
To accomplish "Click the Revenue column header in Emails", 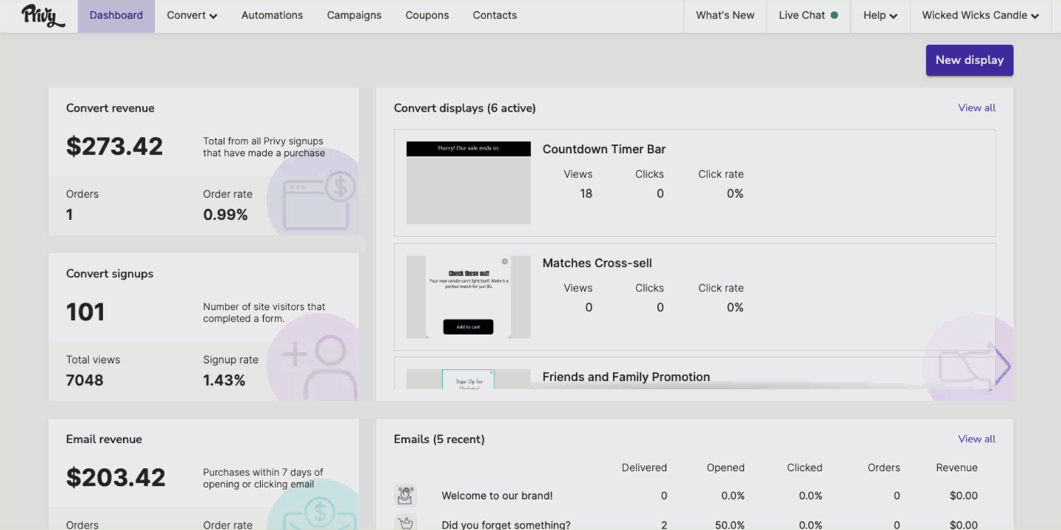I will 956,467.
